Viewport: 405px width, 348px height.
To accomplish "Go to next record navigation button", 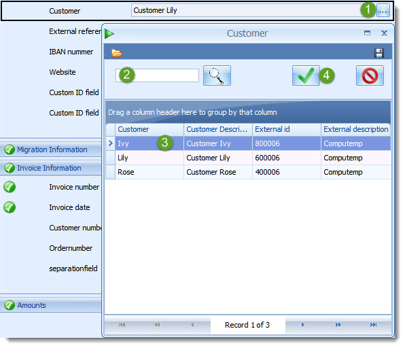I will click(303, 325).
